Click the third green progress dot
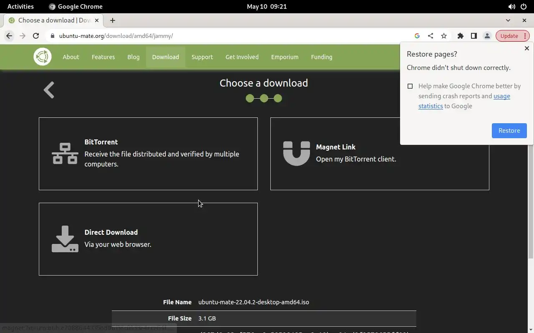 click(x=278, y=98)
